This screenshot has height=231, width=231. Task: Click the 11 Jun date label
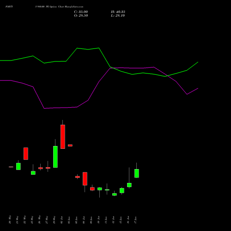click(x=106, y=220)
